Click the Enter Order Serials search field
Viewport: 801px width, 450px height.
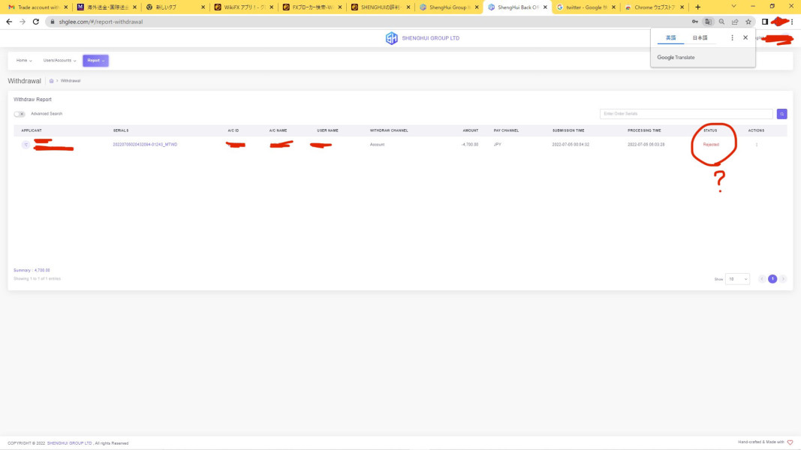(686, 114)
